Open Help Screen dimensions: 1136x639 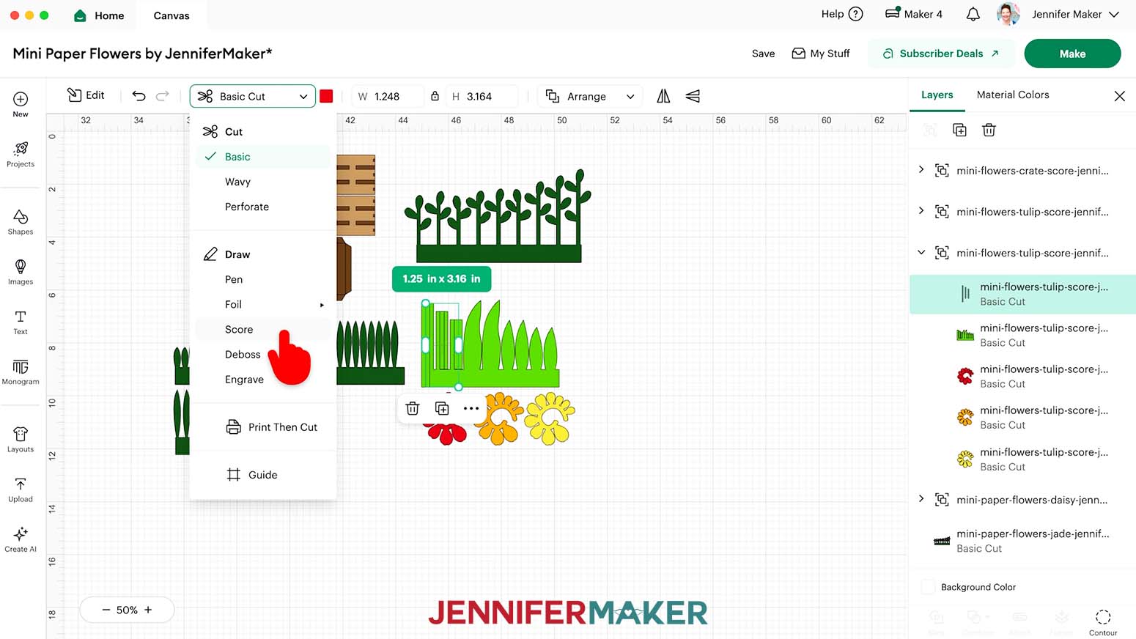pos(842,14)
